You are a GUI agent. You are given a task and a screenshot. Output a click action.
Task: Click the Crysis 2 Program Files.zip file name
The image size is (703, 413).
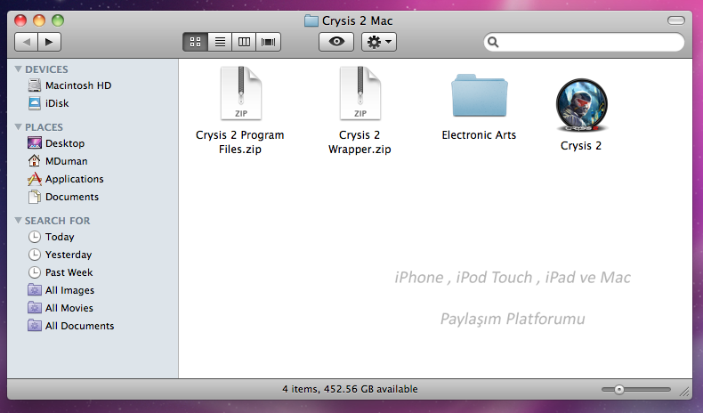pos(240,142)
